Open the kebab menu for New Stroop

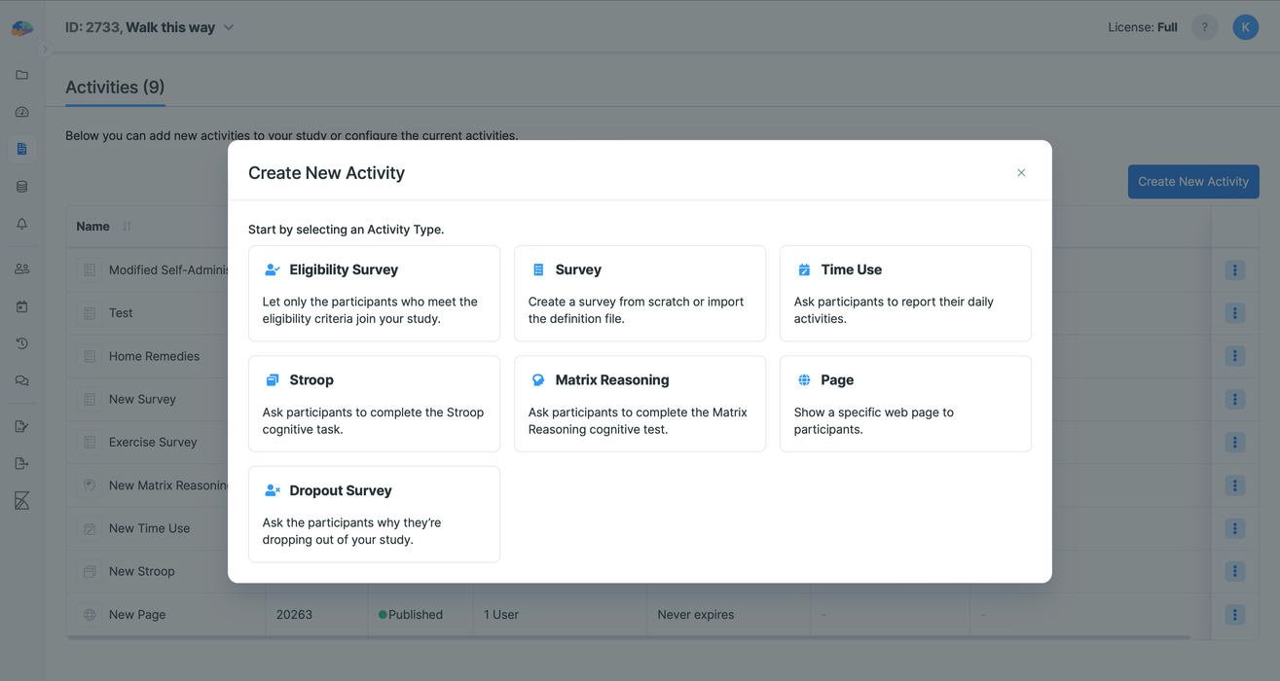tap(1234, 571)
